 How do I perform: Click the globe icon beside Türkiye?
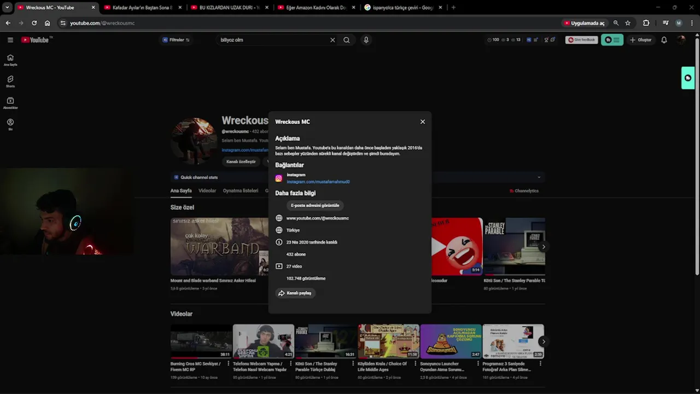point(279,230)
